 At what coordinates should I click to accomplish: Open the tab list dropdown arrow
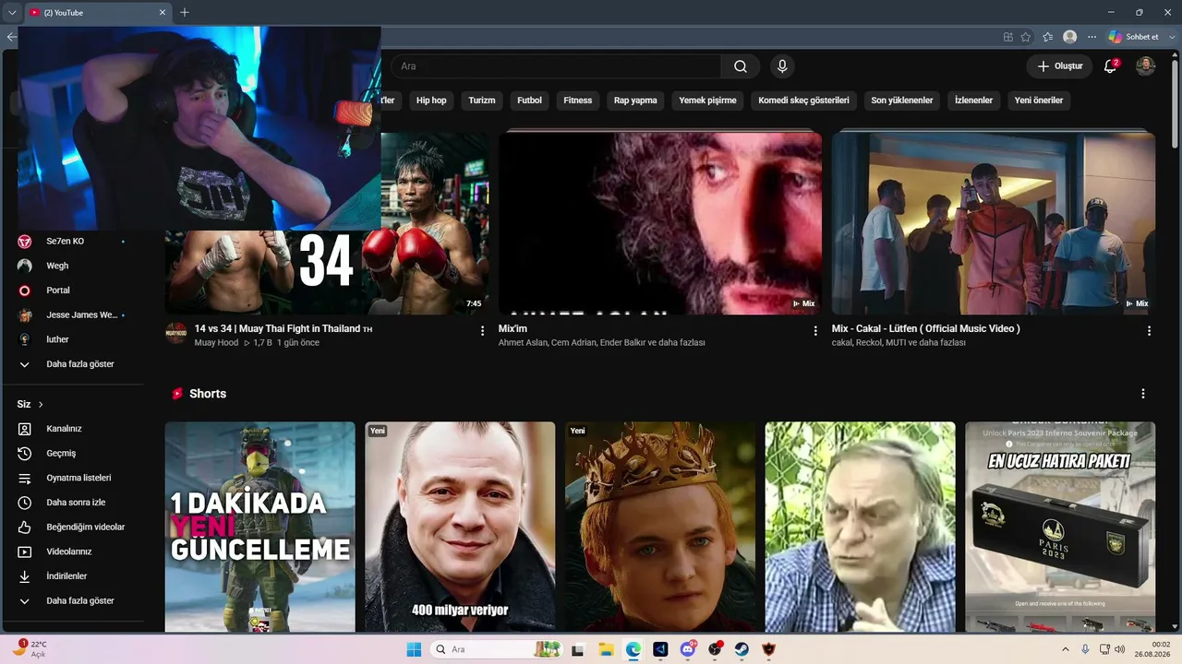[12, 12]
